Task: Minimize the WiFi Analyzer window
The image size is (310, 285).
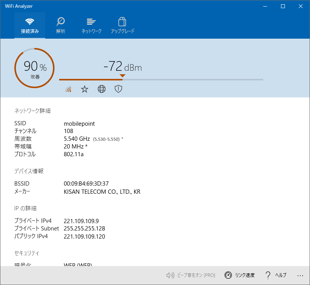Action: click(x=265, y=6)
